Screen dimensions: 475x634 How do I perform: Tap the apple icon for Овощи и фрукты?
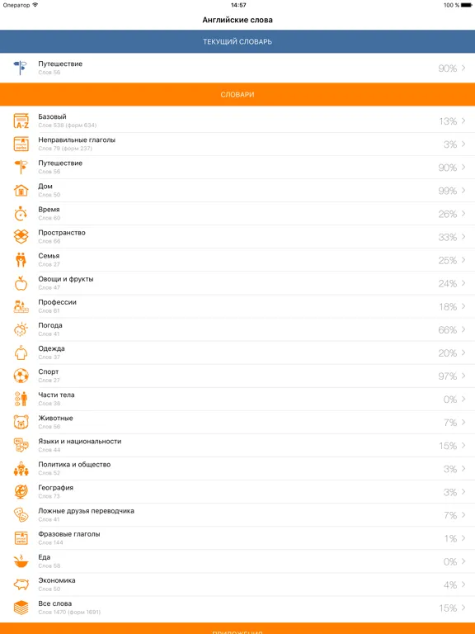[x=21, y=283]
